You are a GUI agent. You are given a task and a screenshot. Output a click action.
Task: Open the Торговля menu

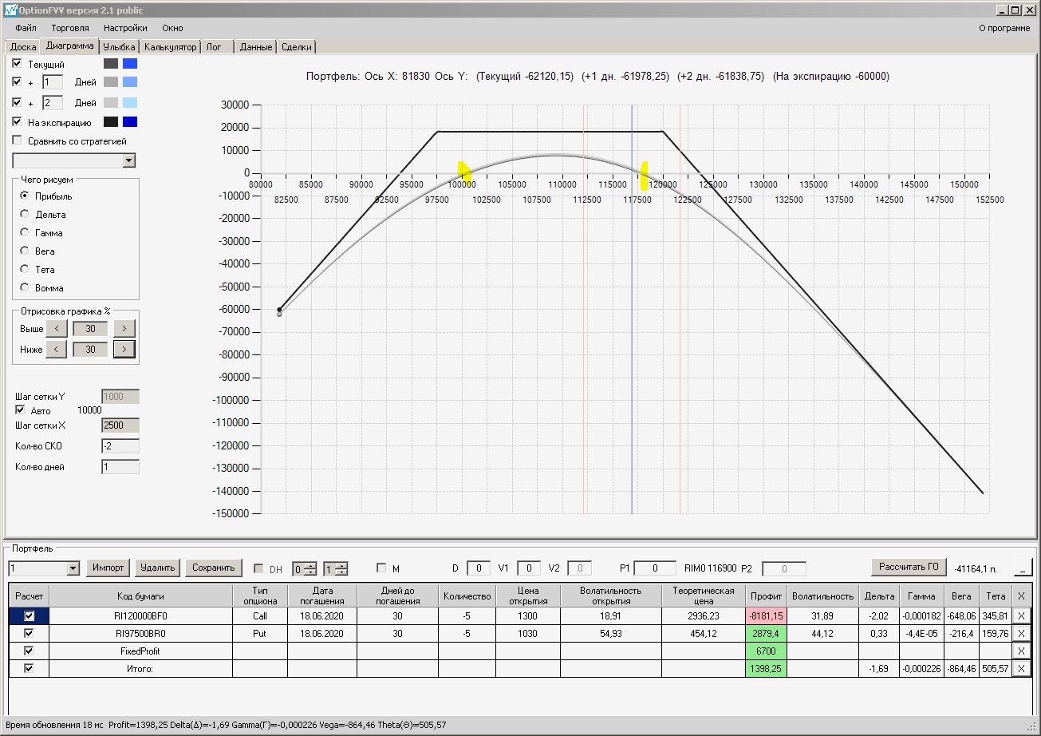(x=70, y=28)
